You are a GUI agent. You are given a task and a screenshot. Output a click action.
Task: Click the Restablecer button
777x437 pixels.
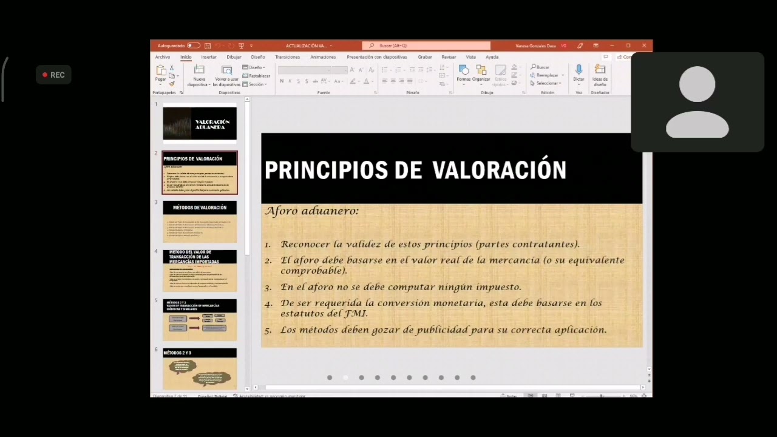point(256,76)
